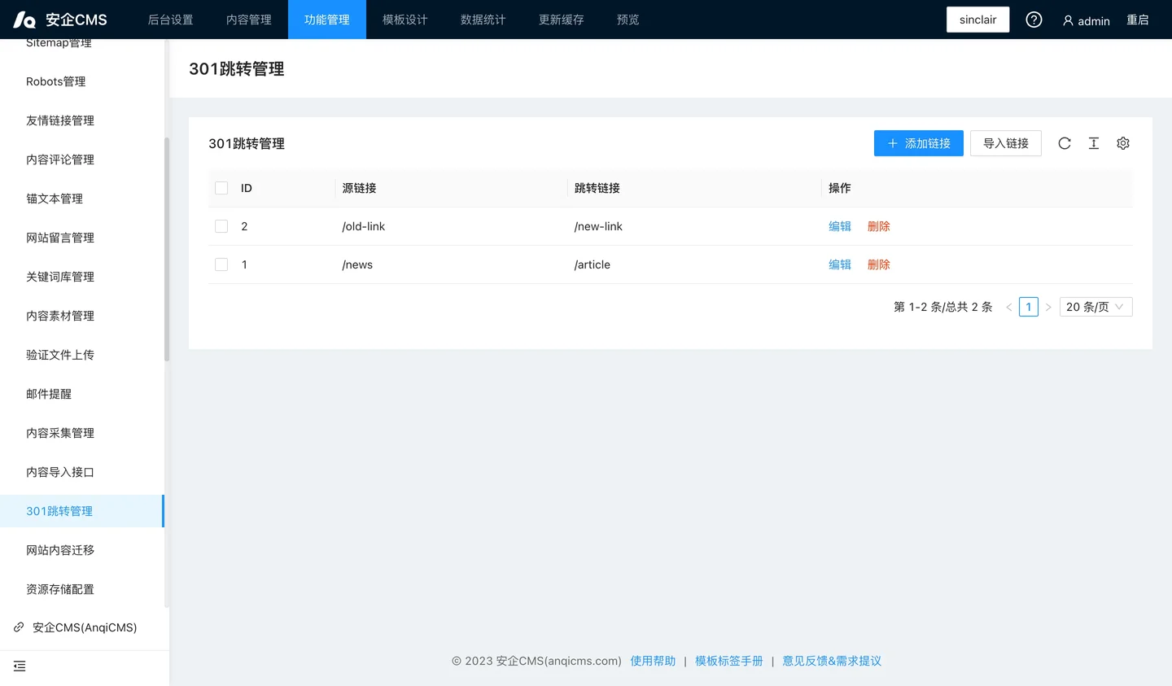The image size is (1172, 686).
Task: Check the row with /news
Action: point(221,264)
